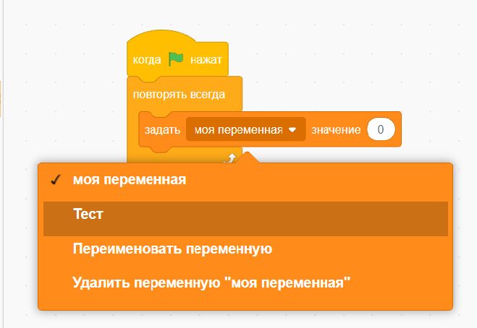This screenshot has height=328, width=477.
Task: Click the value field containing 0
Action: point(381,129)
